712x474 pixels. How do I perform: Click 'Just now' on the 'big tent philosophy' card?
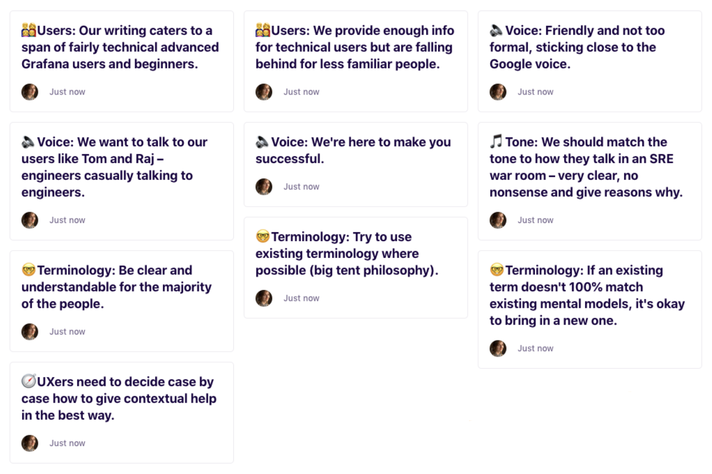click(301, 298)
